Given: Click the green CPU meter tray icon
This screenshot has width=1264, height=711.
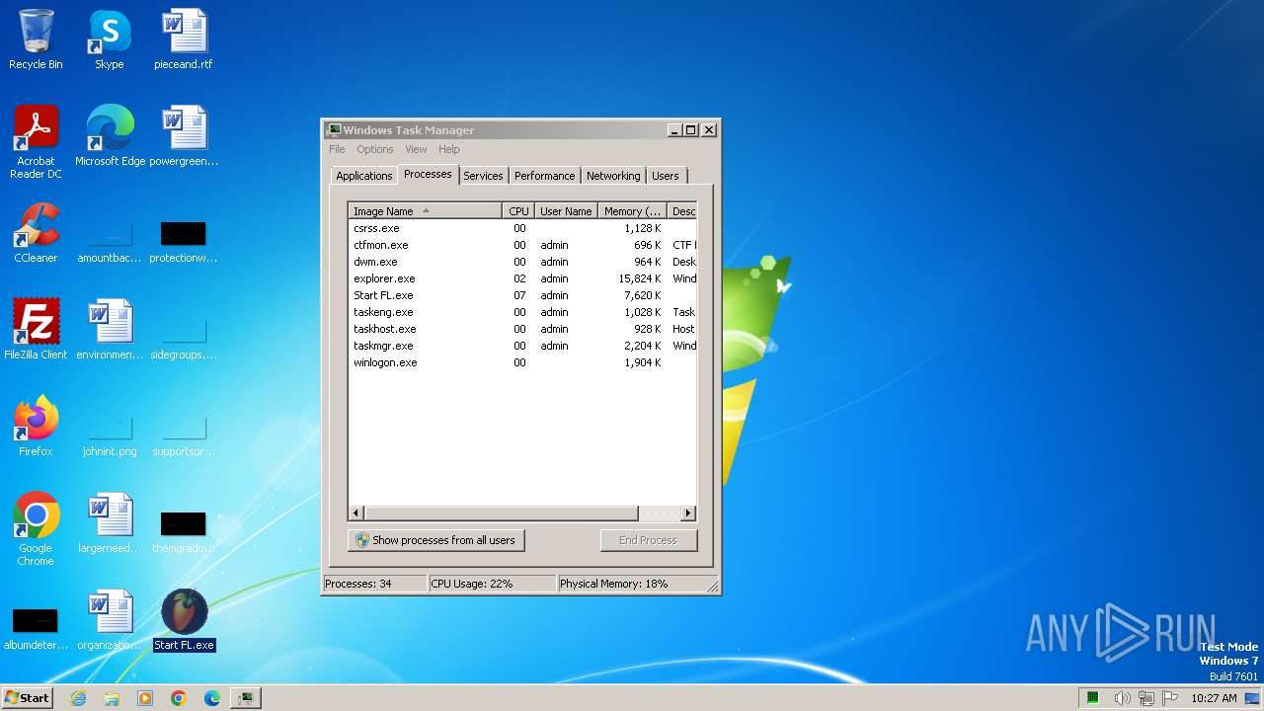Looking at the screenshot, I should [1093, 698].
